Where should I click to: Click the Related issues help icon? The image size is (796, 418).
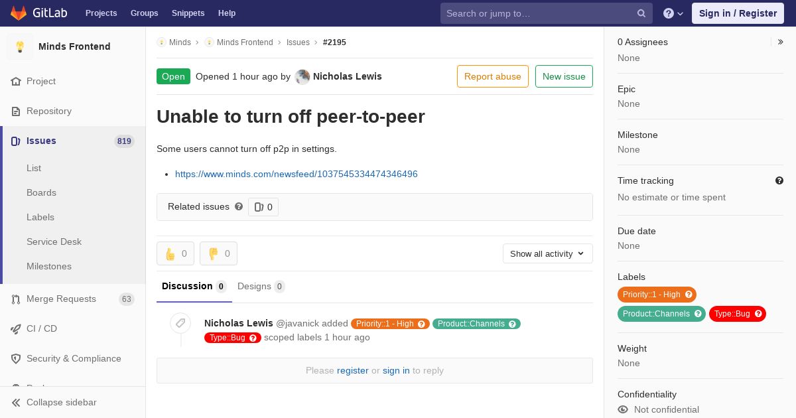point(239,206)
